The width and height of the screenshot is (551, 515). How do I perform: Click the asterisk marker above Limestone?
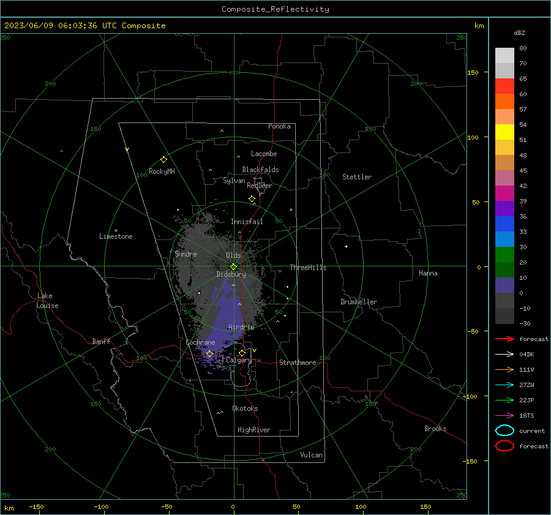pos(116,231)
